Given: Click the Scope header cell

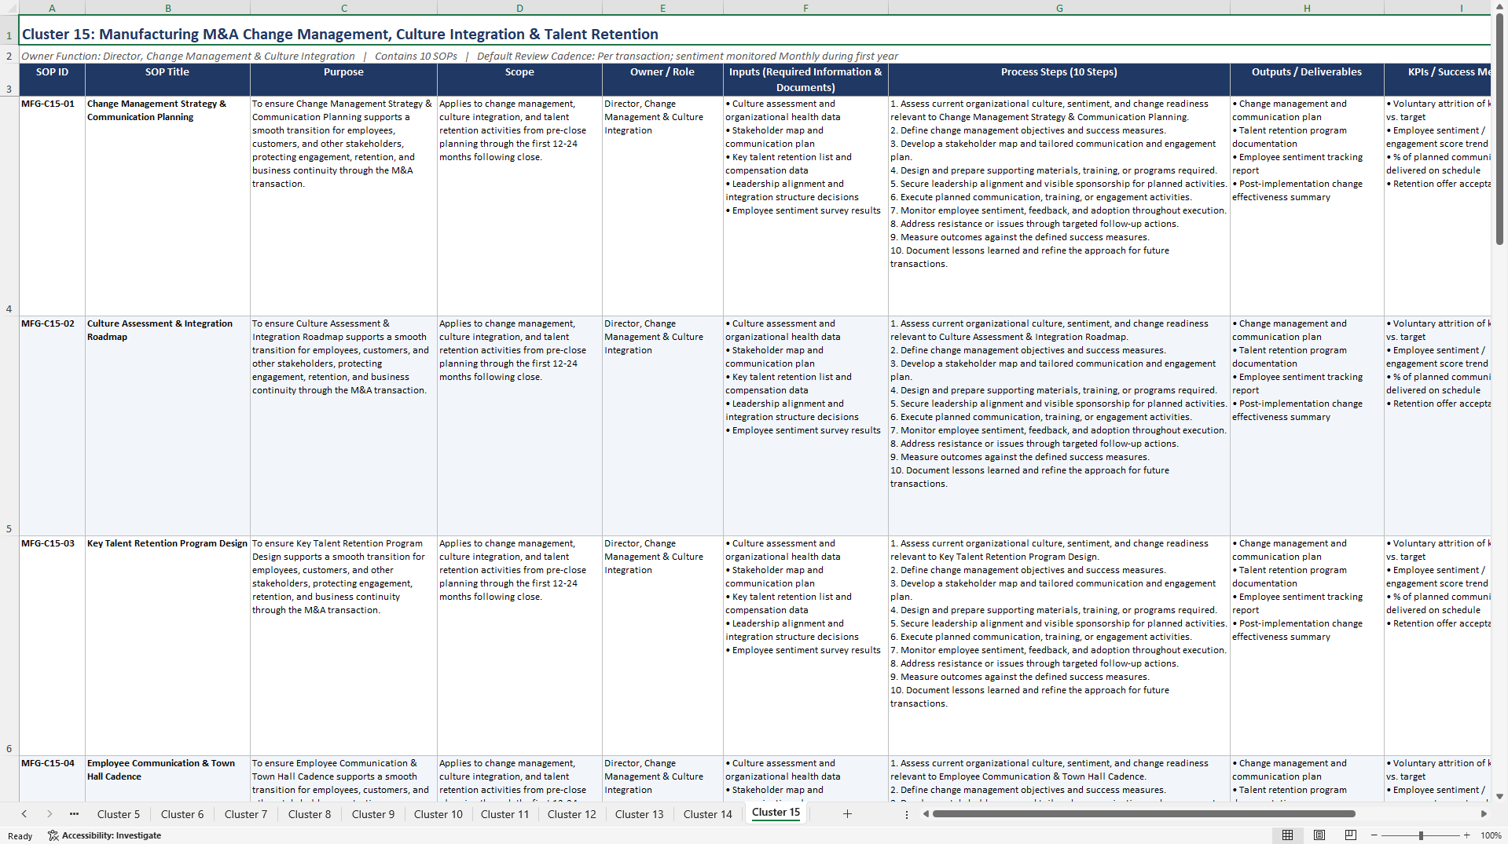Looking at the screenshot, I should tap(519, 79).
